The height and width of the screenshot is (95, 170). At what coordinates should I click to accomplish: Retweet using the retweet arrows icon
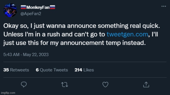pyautogui.click(x=65, y=85)
